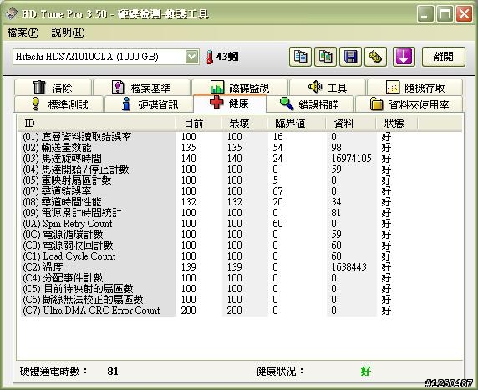Image resolution: width=478 pixels, height=390 pixels.
Task: Select the (C7) Ultra DMA CRC Error Count row
Action: pyautogui.click(x=207, y=311)
